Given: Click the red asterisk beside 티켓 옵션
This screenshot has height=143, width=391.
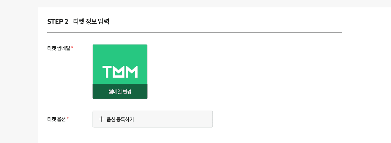Looking at the screenshot, I should tap(68, 118).
